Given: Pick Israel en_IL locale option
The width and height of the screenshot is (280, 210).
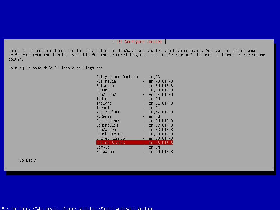Looking at the screenshot, I should click(x=135, y=108).
